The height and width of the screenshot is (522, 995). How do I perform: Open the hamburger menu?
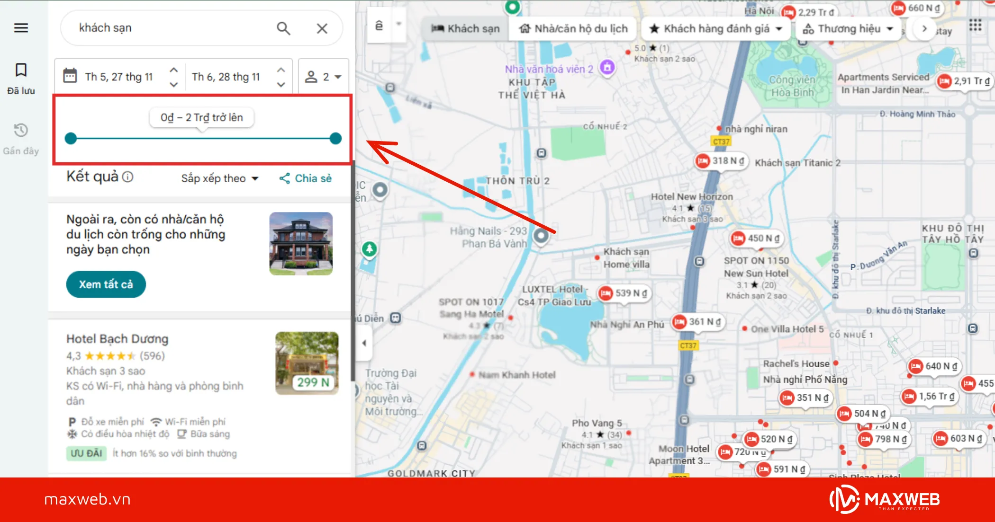(x=21, y=28)
